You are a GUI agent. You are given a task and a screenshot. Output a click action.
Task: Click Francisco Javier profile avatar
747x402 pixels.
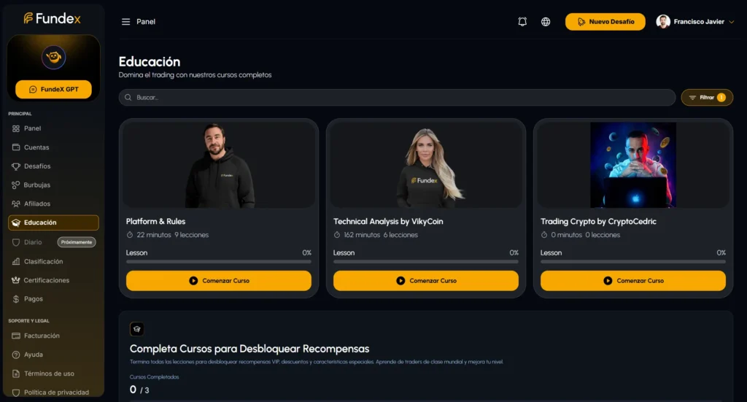663,21
